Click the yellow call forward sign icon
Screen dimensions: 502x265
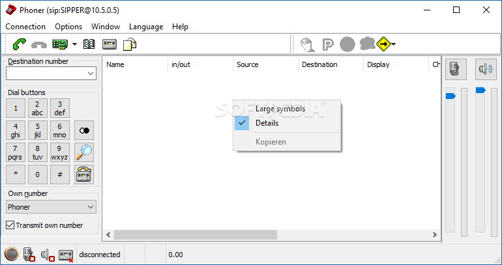(x=384, y=44)
